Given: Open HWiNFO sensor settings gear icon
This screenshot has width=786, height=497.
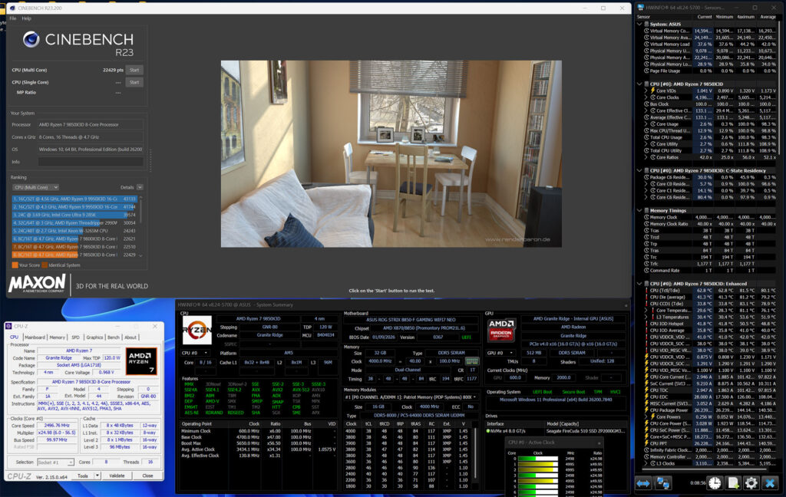Looking at the screenshot, I should click(751, 482).
